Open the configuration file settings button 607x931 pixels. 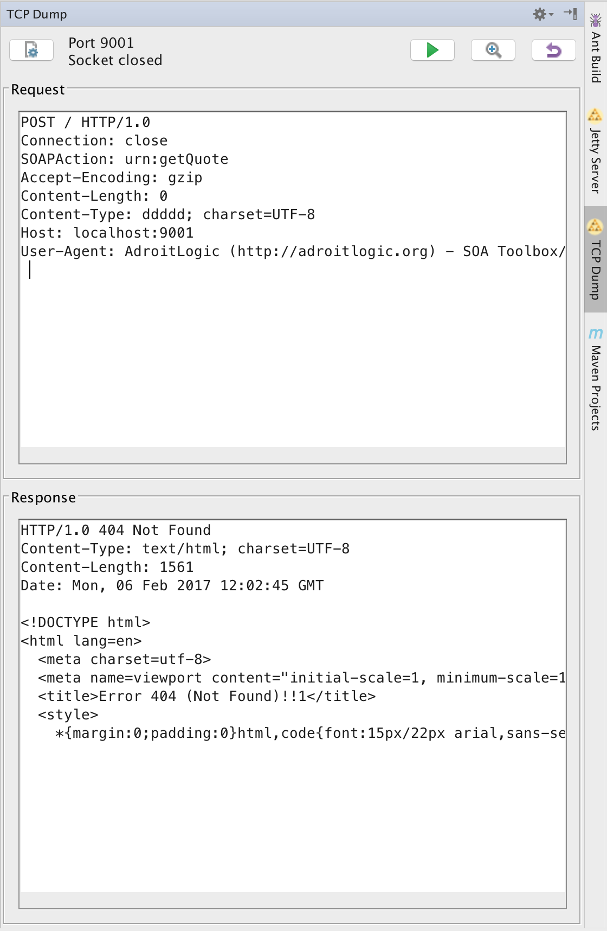31,50
